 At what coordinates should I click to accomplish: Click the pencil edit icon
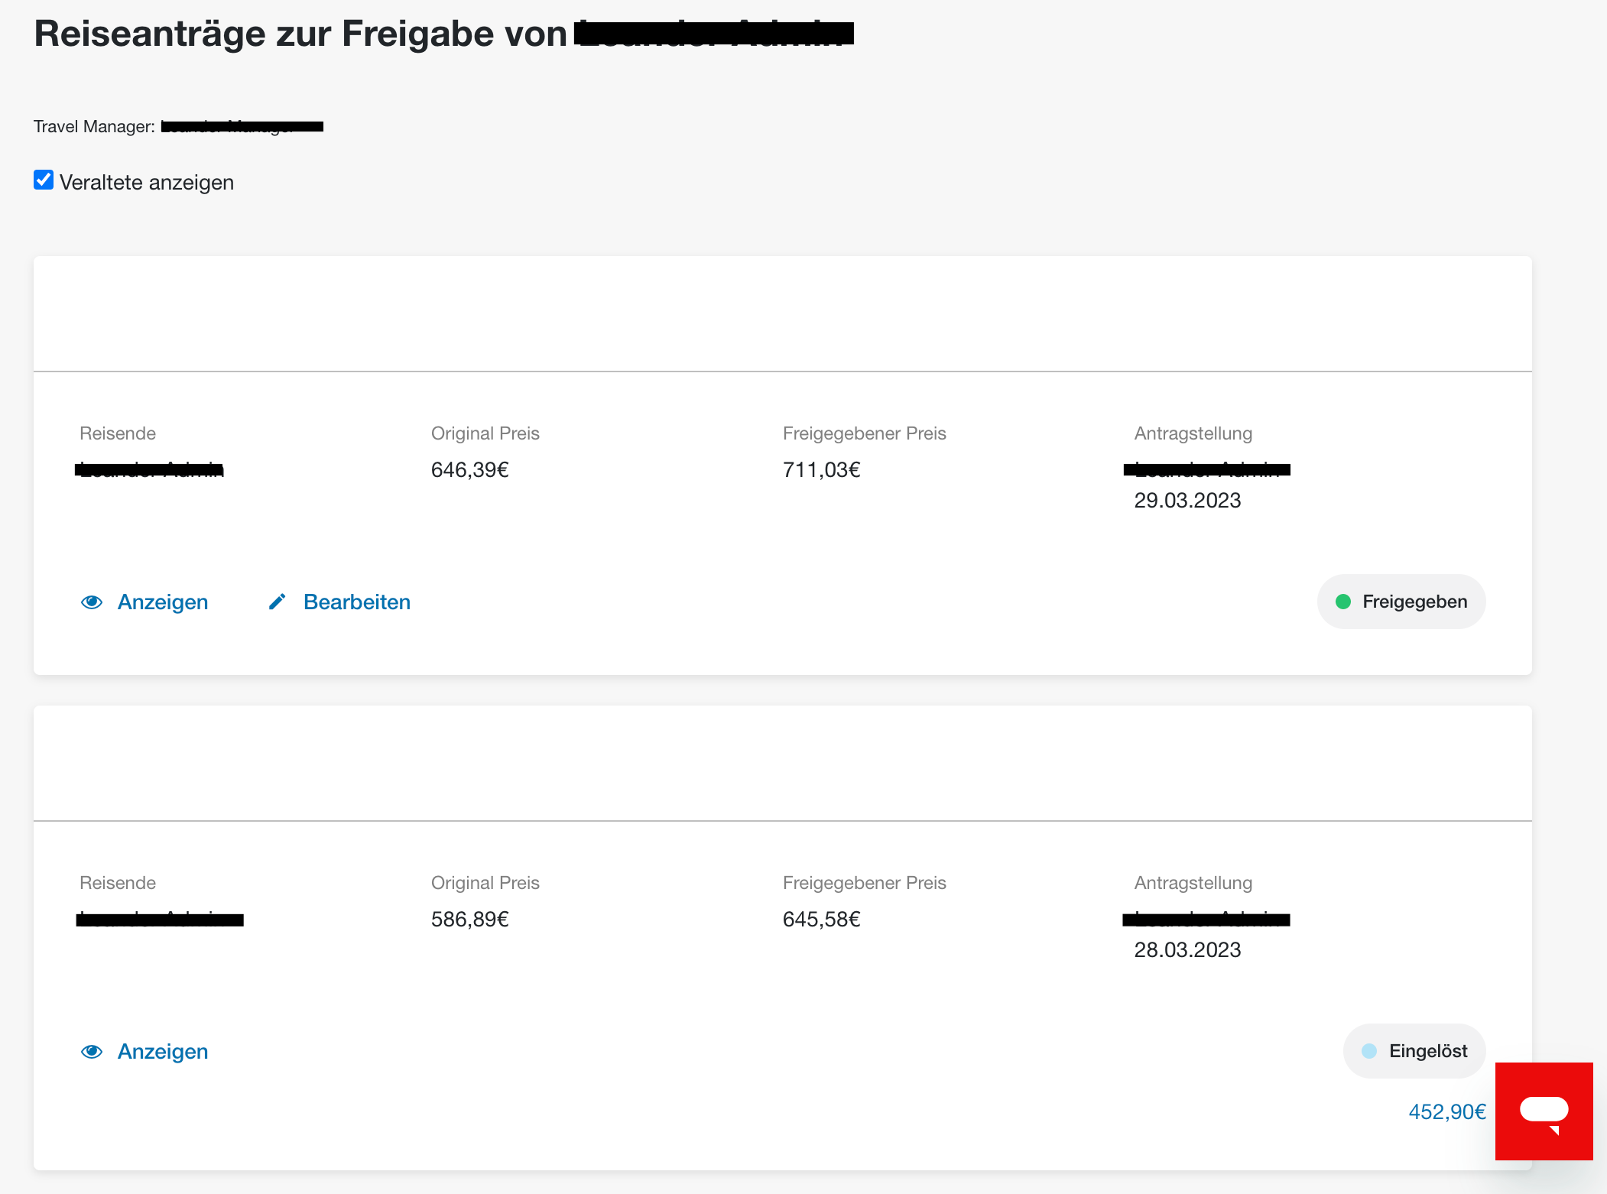pyautogui.click(x=277, y=602)
